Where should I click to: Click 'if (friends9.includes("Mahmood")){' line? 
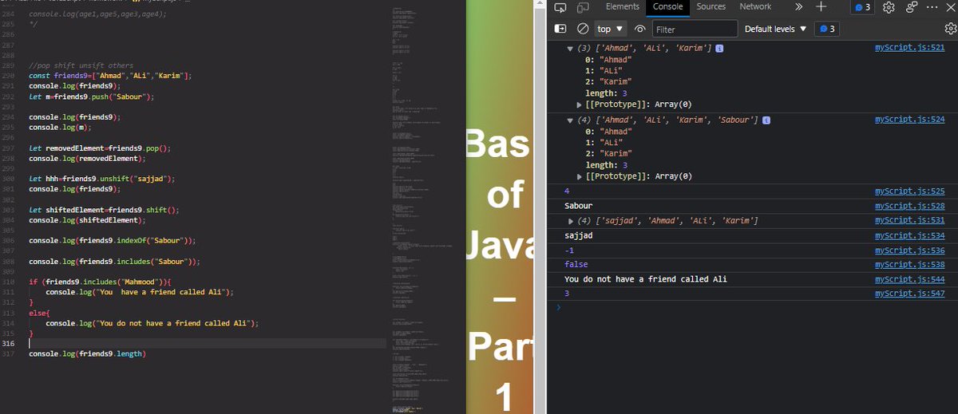point(101,282)
